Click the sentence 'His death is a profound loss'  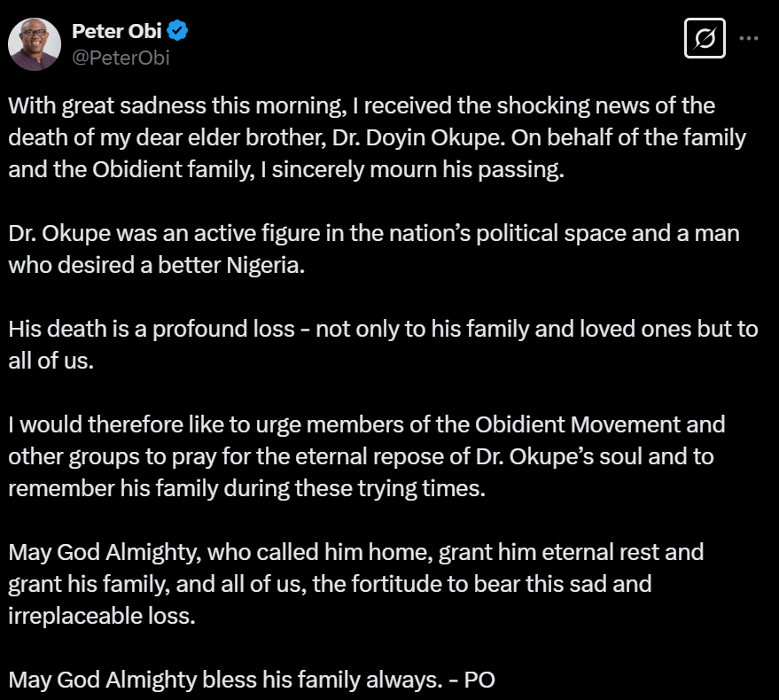pyautogui.click(x=152, y=330)
